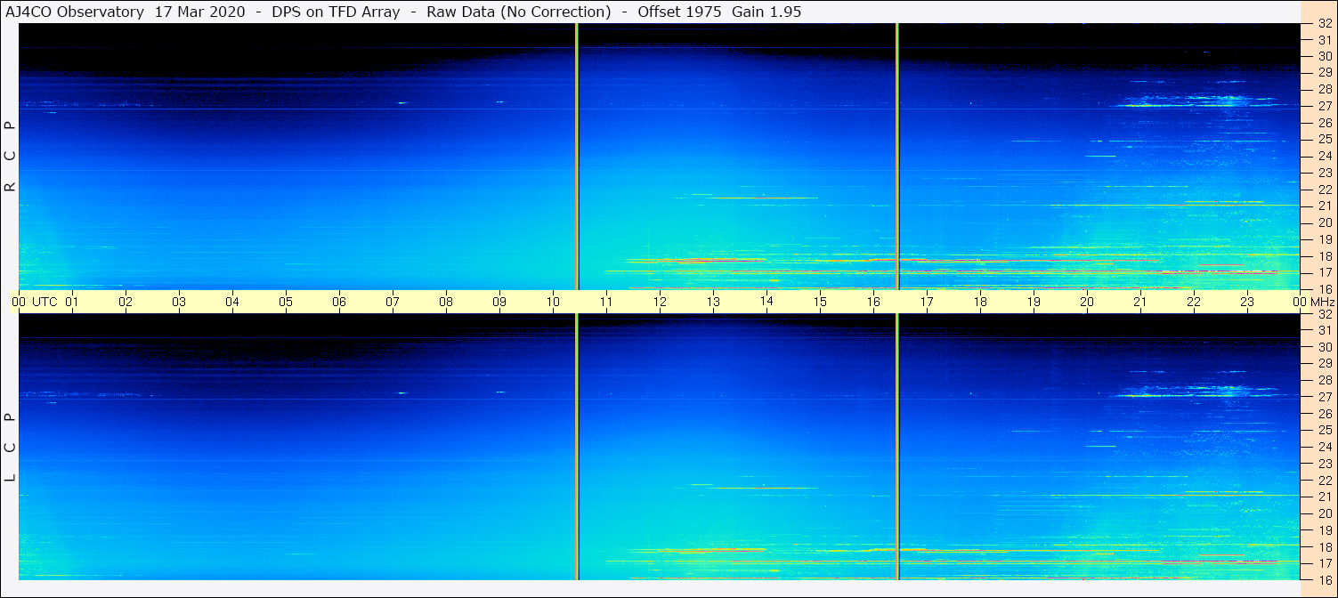The width and height of the screenshot is (1338, 598).
Task: Click 27 MHz tick on RCP scale
Action: coord(1324,106)
